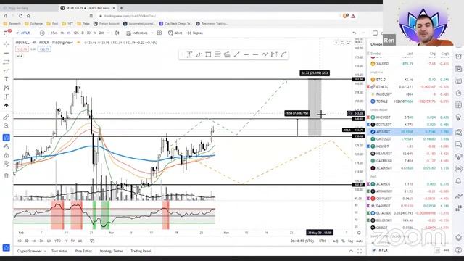Viewport: 464px width, 261px height.
Task: Open the help icon in right sidebar
Action: coord(458,250)
